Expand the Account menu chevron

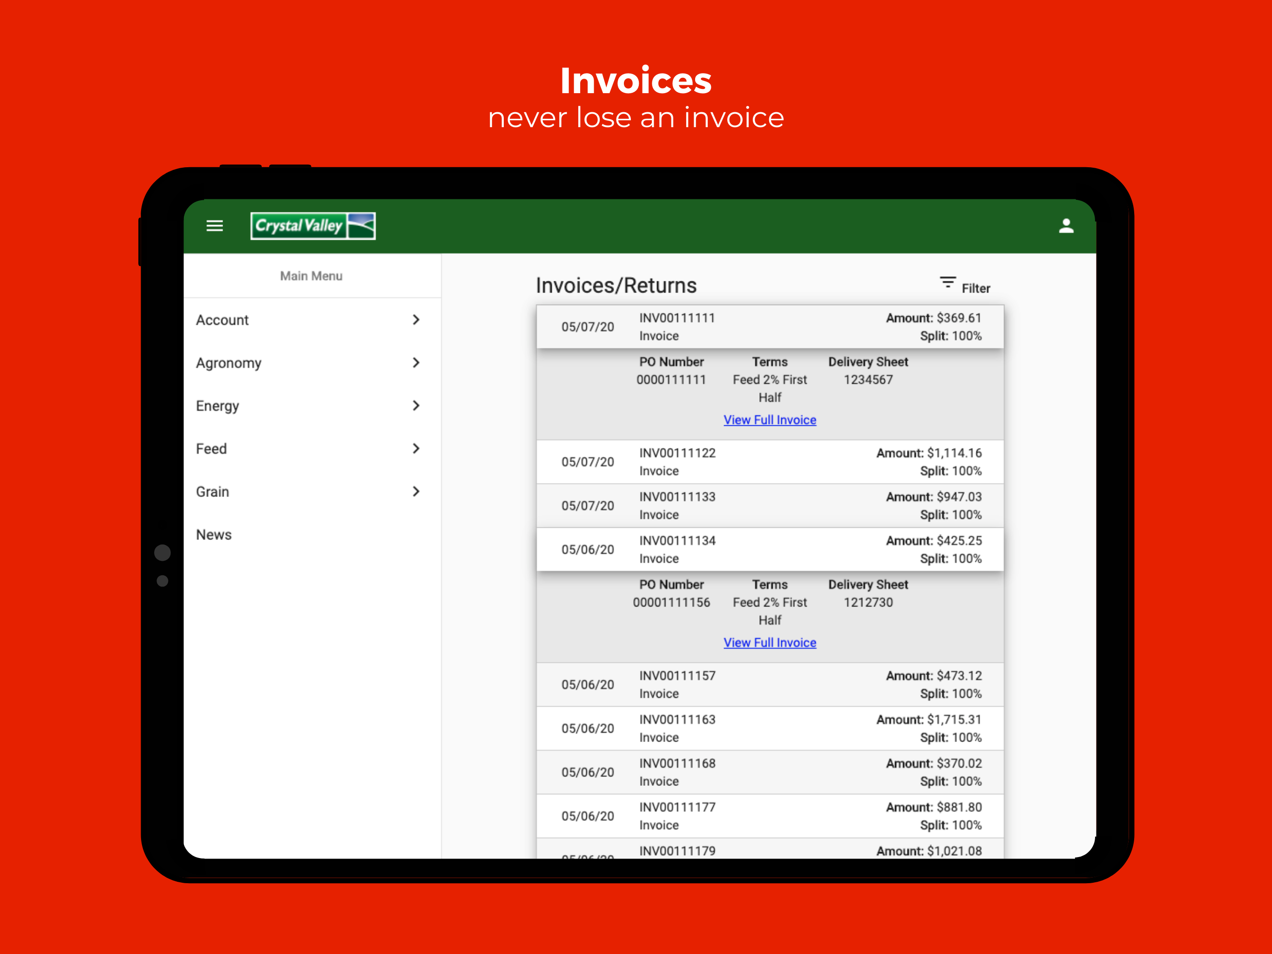pyautogui.click(x=416, y=320)
